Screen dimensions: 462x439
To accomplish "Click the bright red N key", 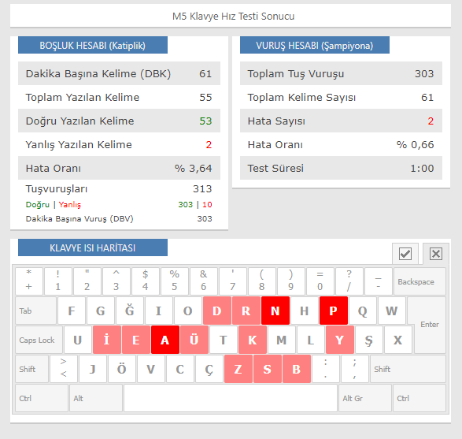I will pos(275,311).
